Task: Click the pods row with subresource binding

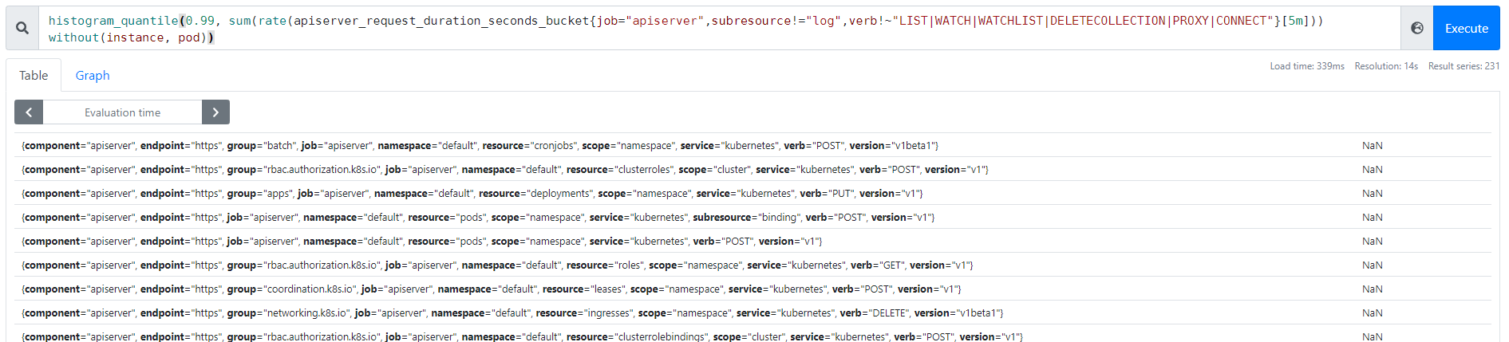Action: pyautogui.click(x=478, y=218)
